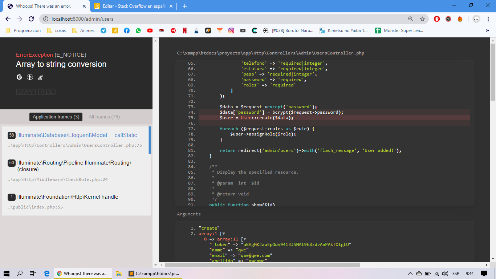The height and width of the screenshot is (279, 496).
Task: Click the "Array to string conversion" title
Action: tap(61, 64)
